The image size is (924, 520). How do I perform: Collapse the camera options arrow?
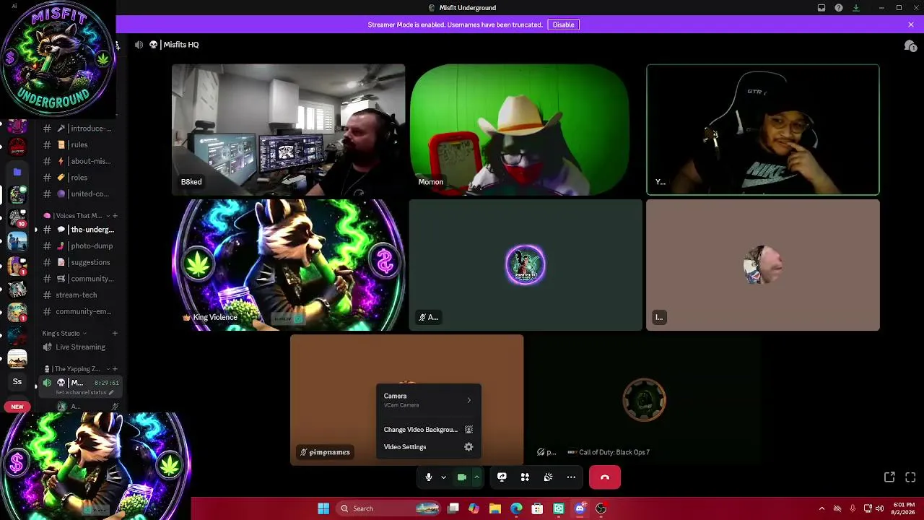(476, 477)
